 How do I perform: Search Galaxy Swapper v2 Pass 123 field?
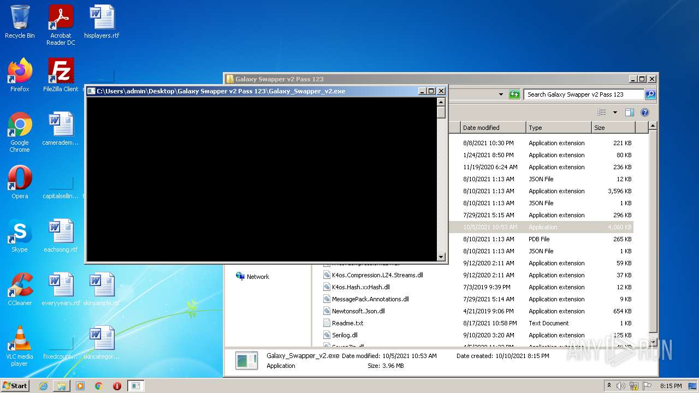[x=584, y=94]
